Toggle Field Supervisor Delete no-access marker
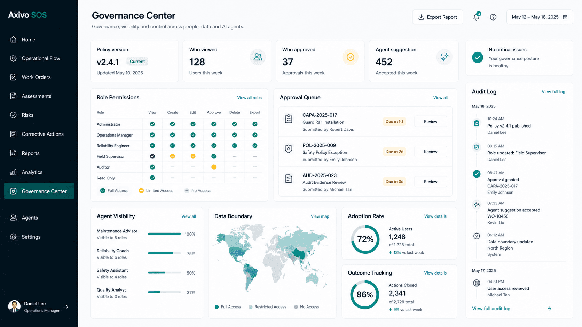582x327 pixels. point(234,156)
